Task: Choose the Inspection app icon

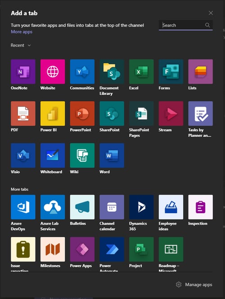Action: (x=201, y=207)
